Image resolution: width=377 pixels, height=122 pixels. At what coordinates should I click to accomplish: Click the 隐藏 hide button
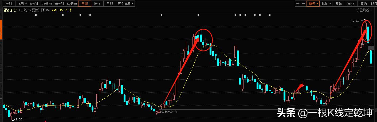pos(374,4)
